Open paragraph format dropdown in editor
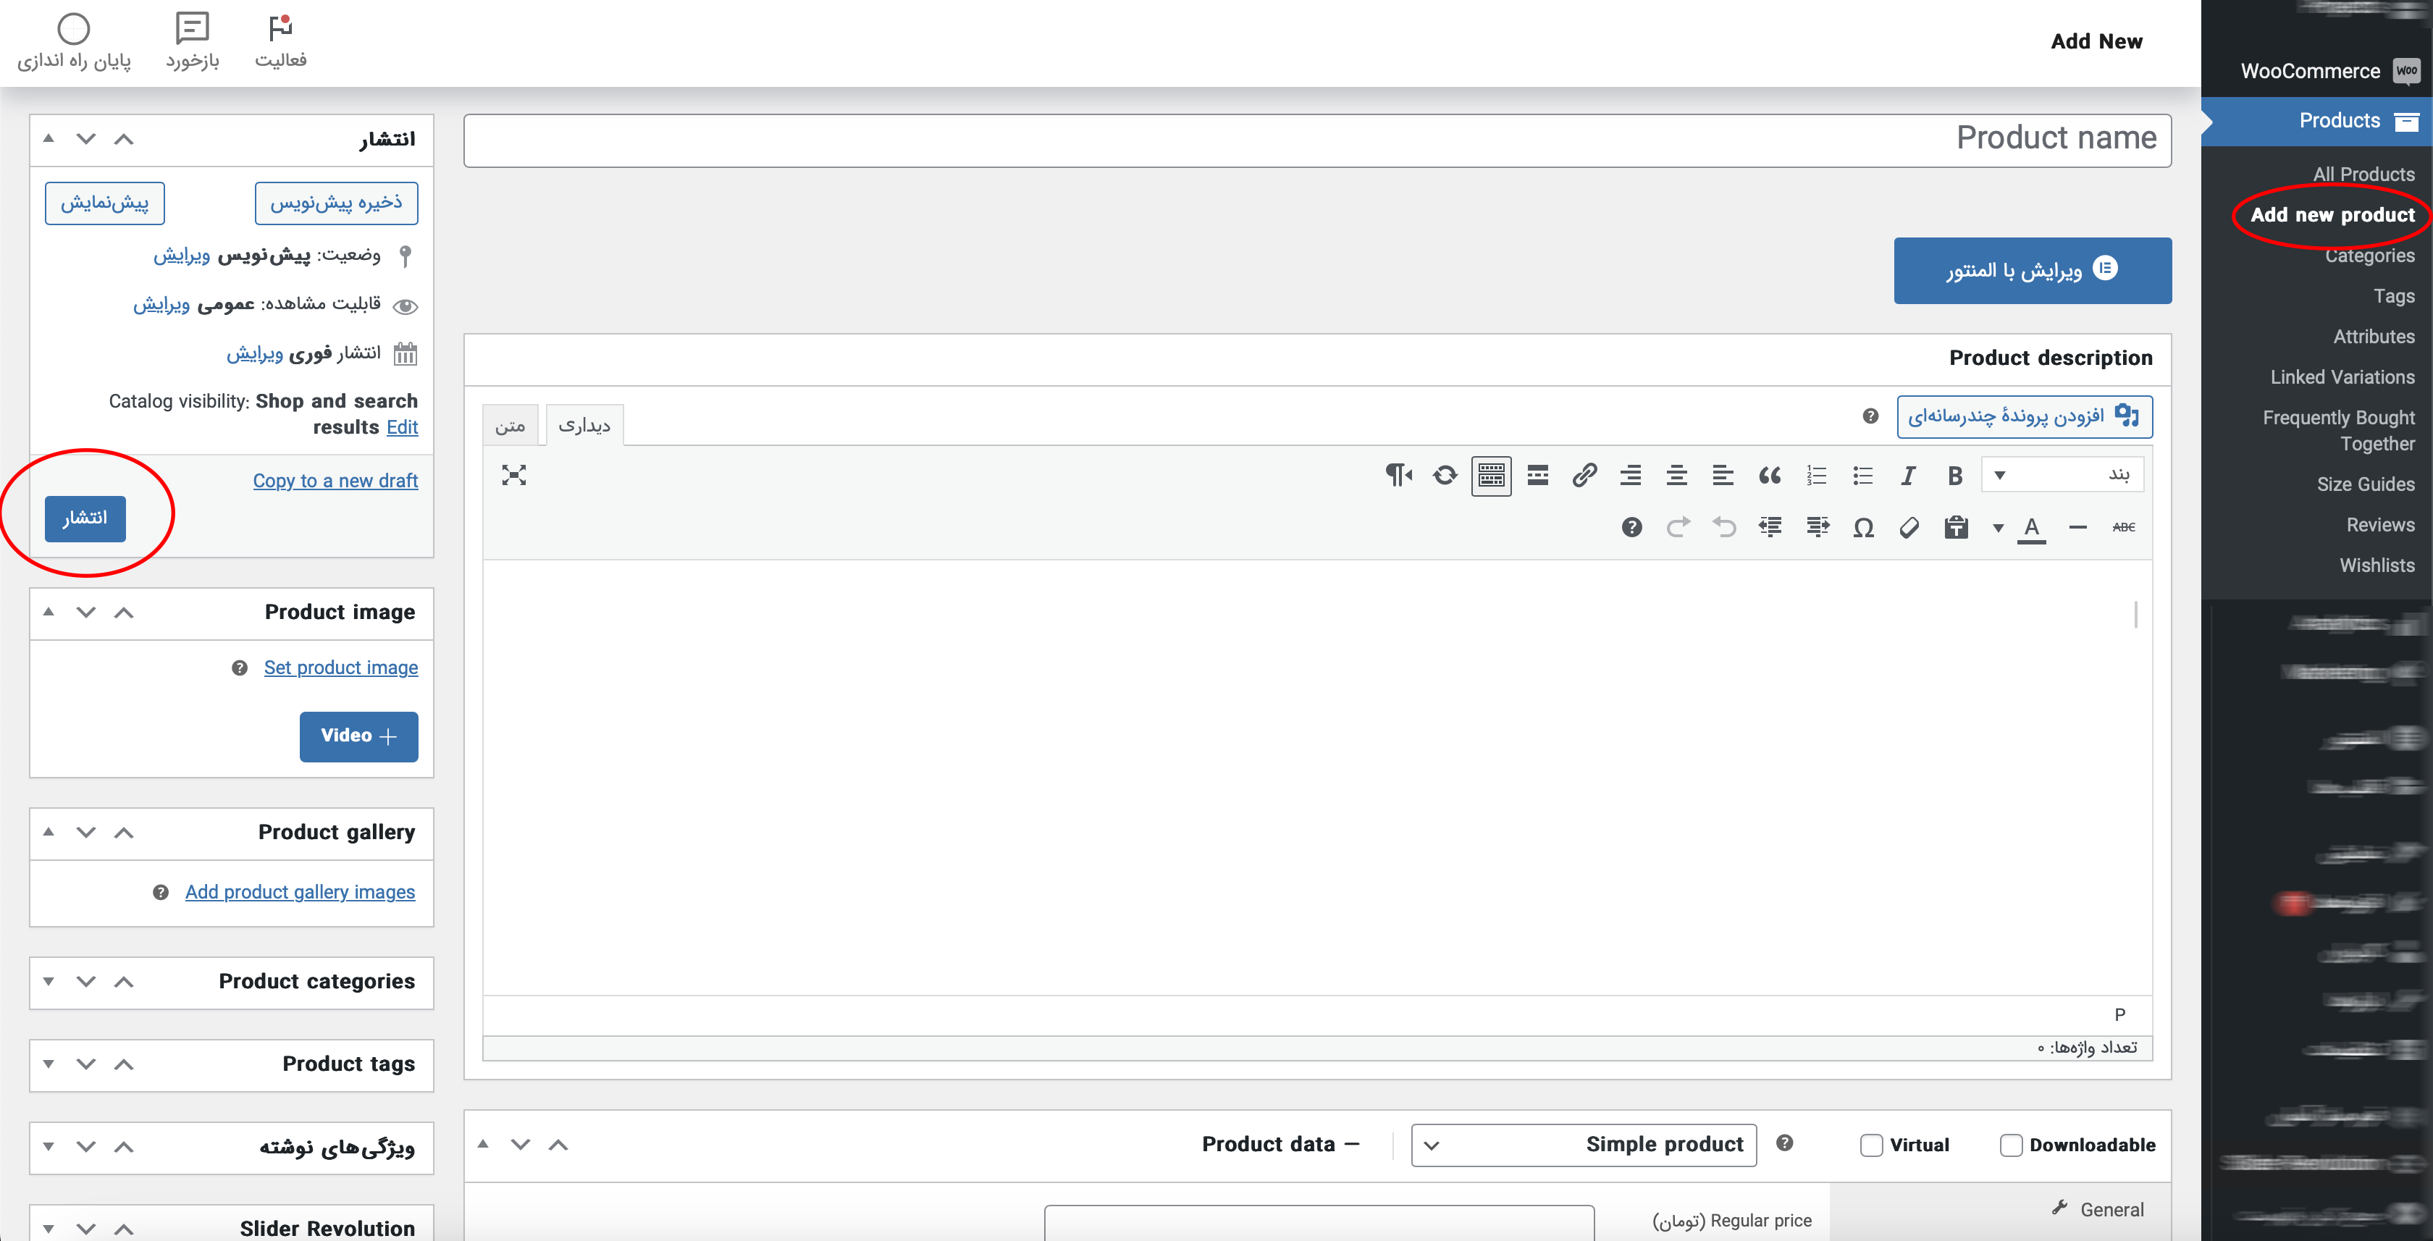This screenshot has width=2433, height=1241. click(2062, 475)
